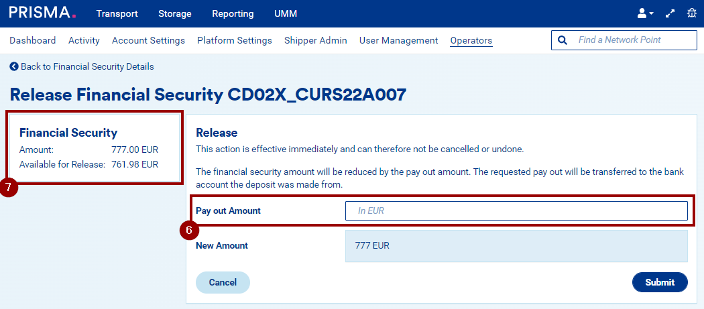
Task: Navigate to the User Management tab
Action: (398, 40)
